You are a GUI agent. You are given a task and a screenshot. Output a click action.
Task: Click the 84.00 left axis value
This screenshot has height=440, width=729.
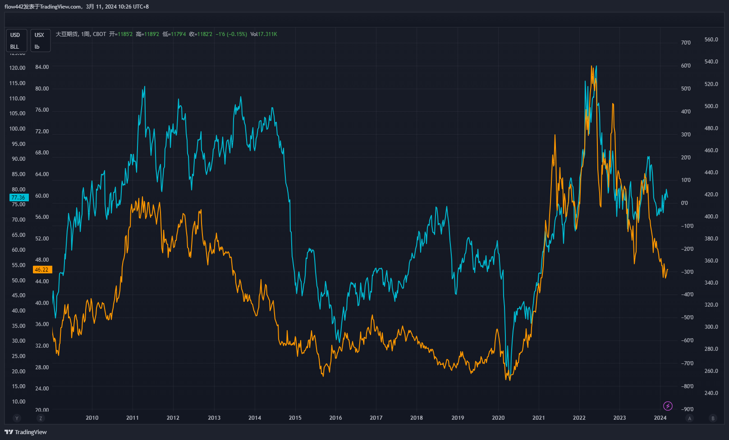tap(42, 67)
